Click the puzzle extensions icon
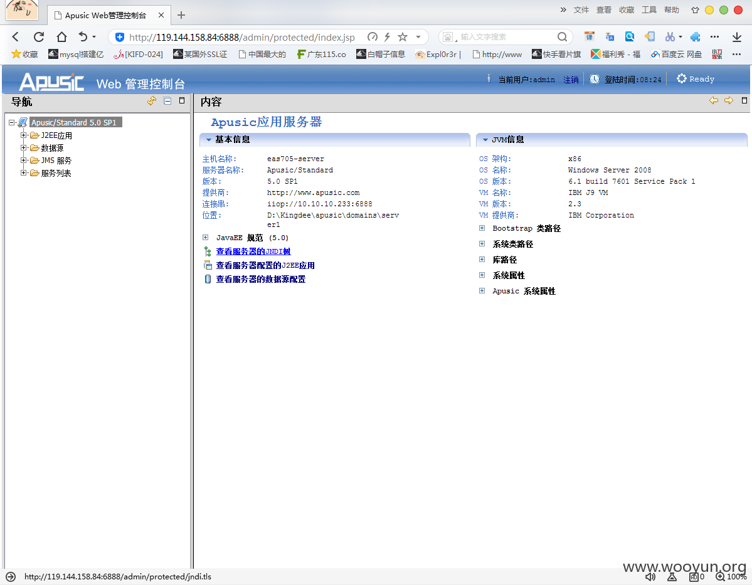The height and width of the screenshot is (585, 752). [695, 37]
